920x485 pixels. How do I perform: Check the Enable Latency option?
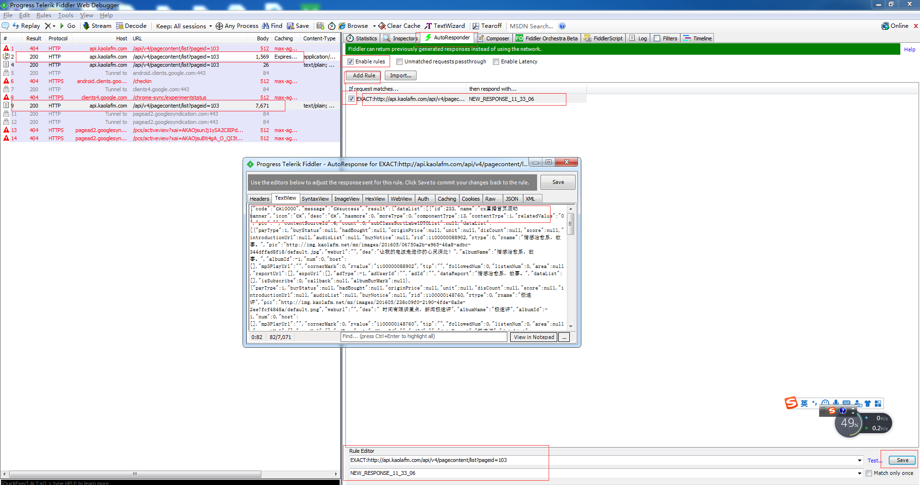tap(496, 61)
